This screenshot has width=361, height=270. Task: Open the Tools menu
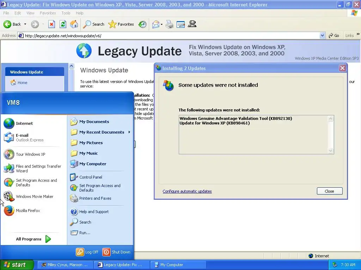click(66, 13)
